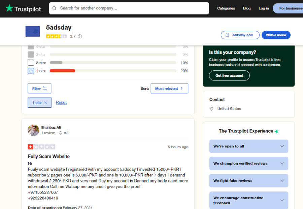Open Shahbaz Ali's profile picture
Screen dimensions: 303x209
pyautogui.click(x=33, y=130)
